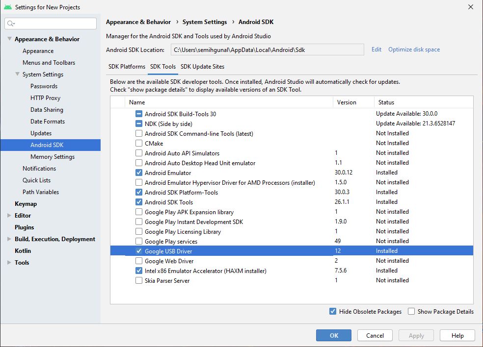Select Android SDK in settings tree

tap(50, 145)
